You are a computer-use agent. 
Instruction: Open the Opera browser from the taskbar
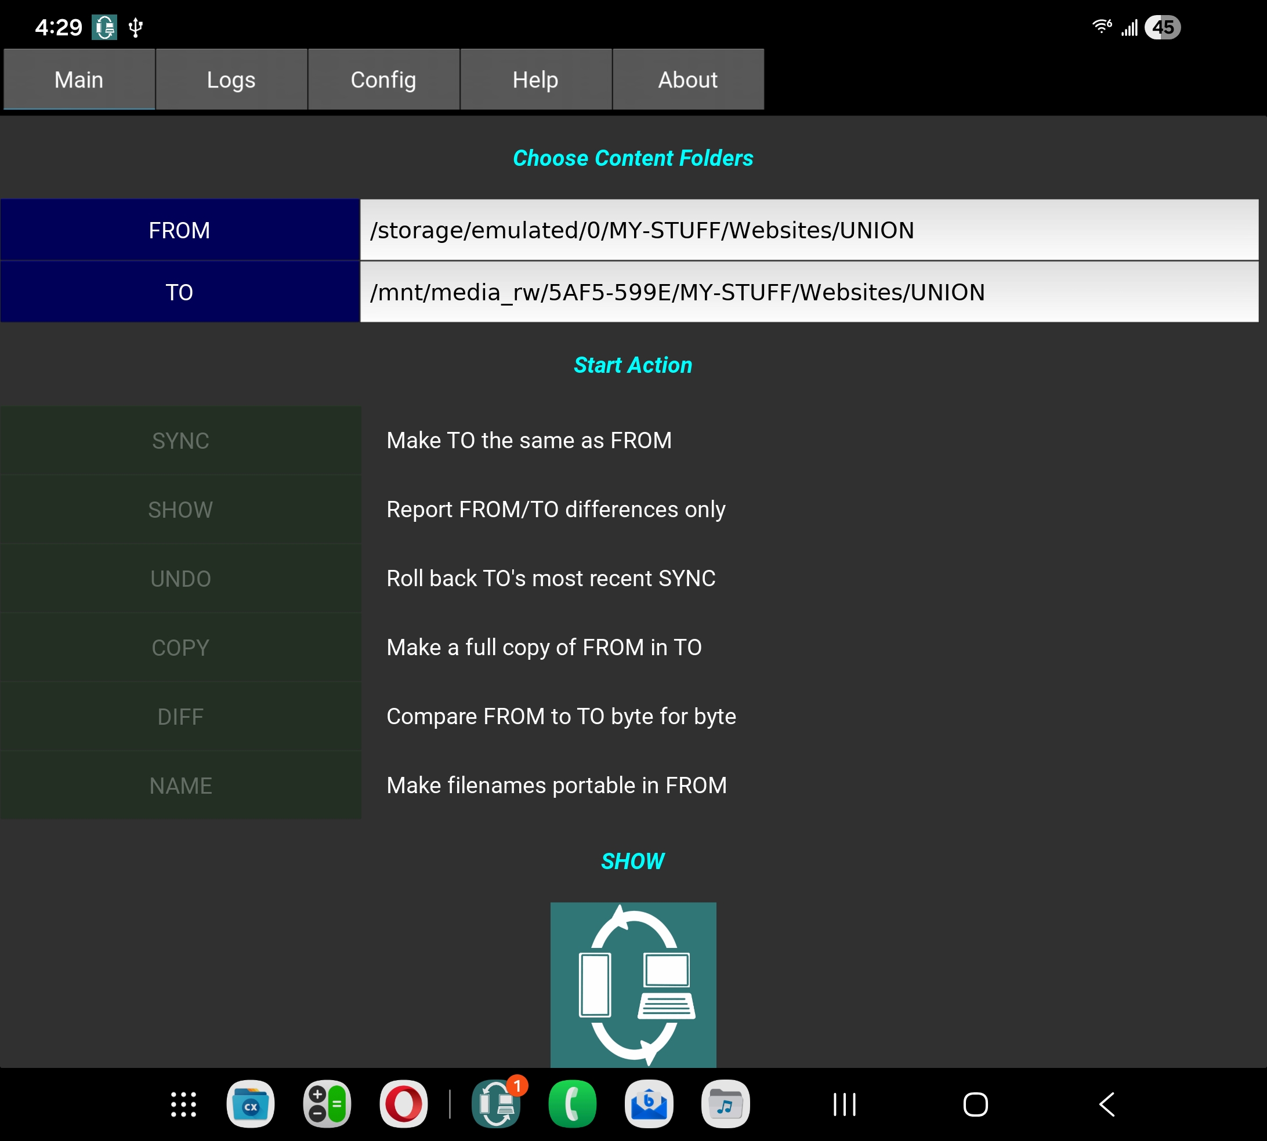(x=403, y=1104)
